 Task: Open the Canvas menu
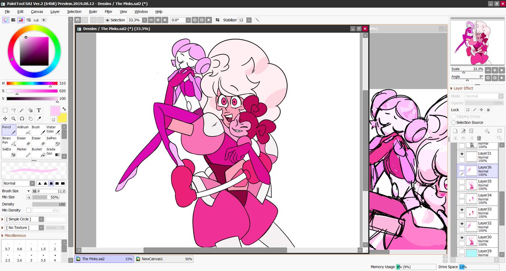(x=37, y=12)
